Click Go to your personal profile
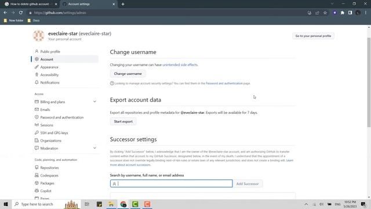The width and height of the screenshot is (371, 209). (x=313, y=36)
